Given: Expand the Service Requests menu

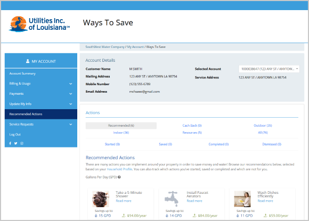Looking at the screenshot, I should (41, 124).
